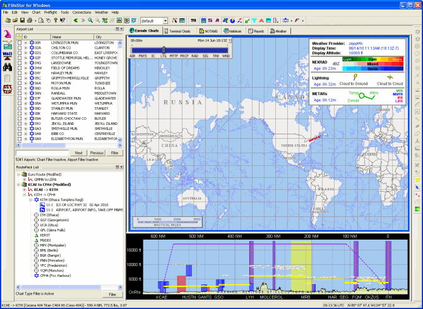Check the box for FIELD OF DREAMS

point(20,68)
